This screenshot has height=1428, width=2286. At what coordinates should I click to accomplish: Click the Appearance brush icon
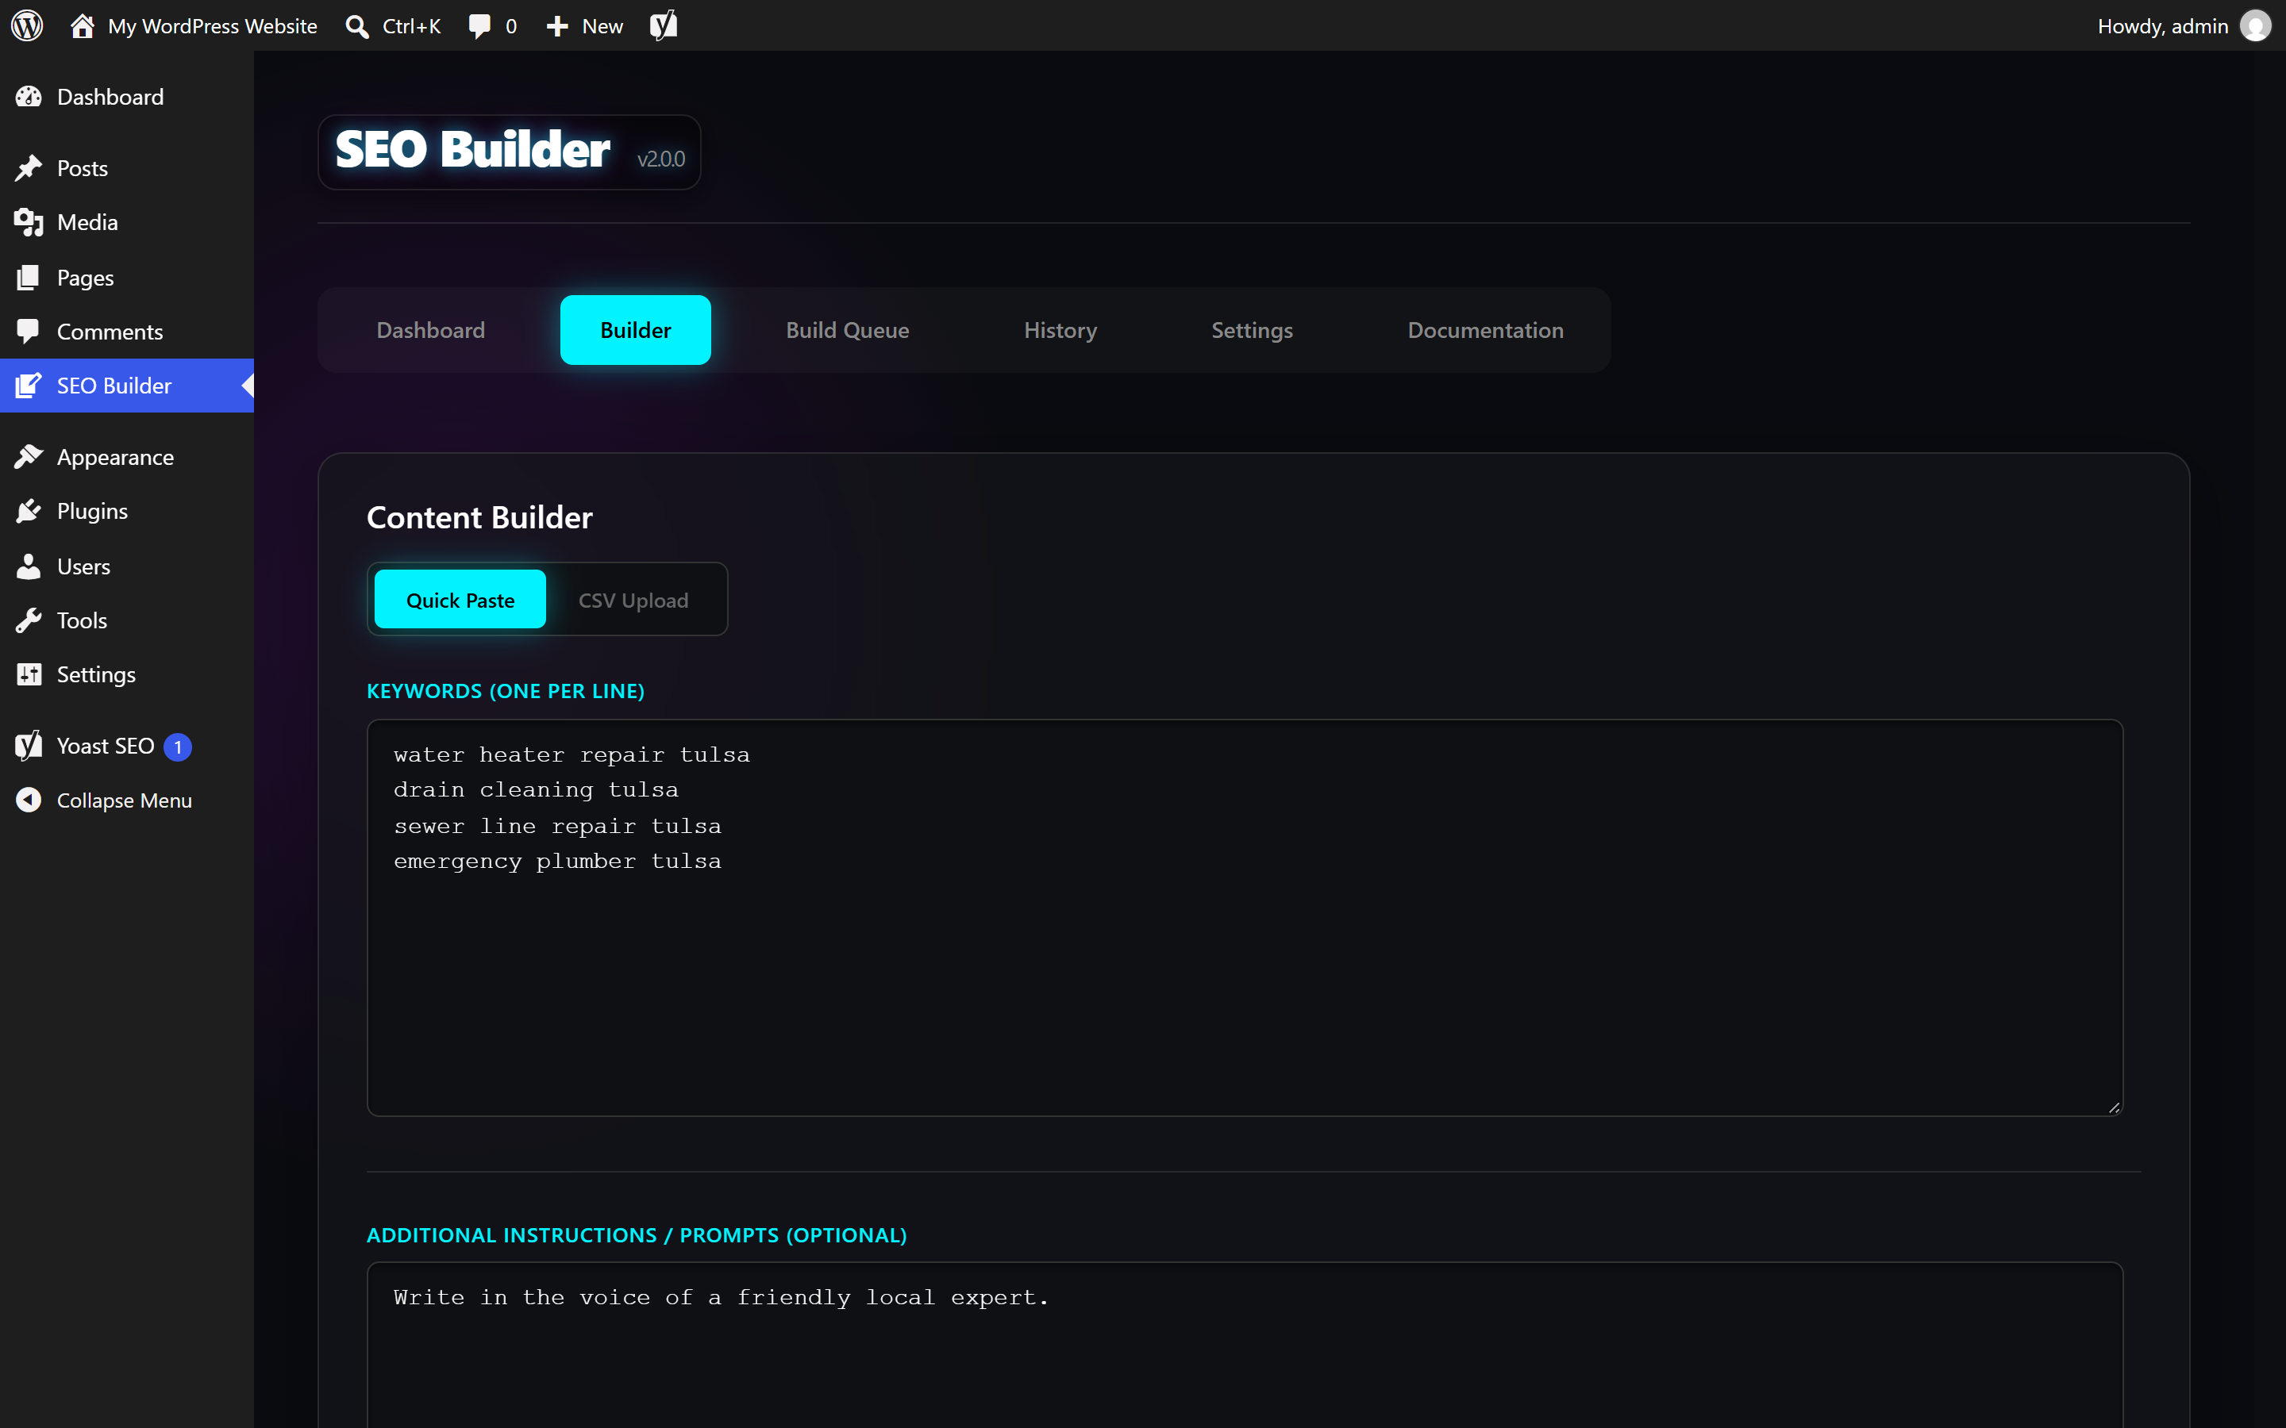29,456
